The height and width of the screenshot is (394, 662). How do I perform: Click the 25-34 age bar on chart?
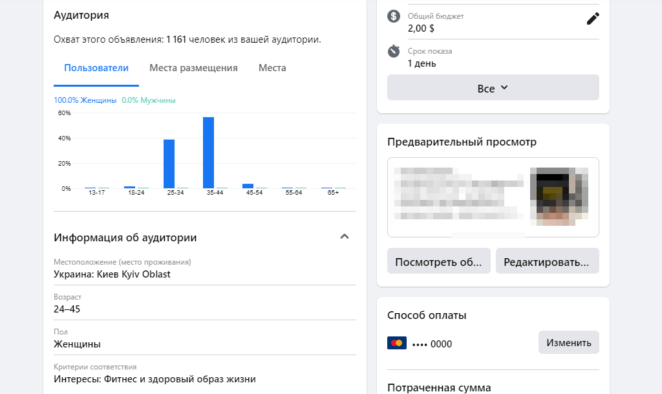[169, 164]
